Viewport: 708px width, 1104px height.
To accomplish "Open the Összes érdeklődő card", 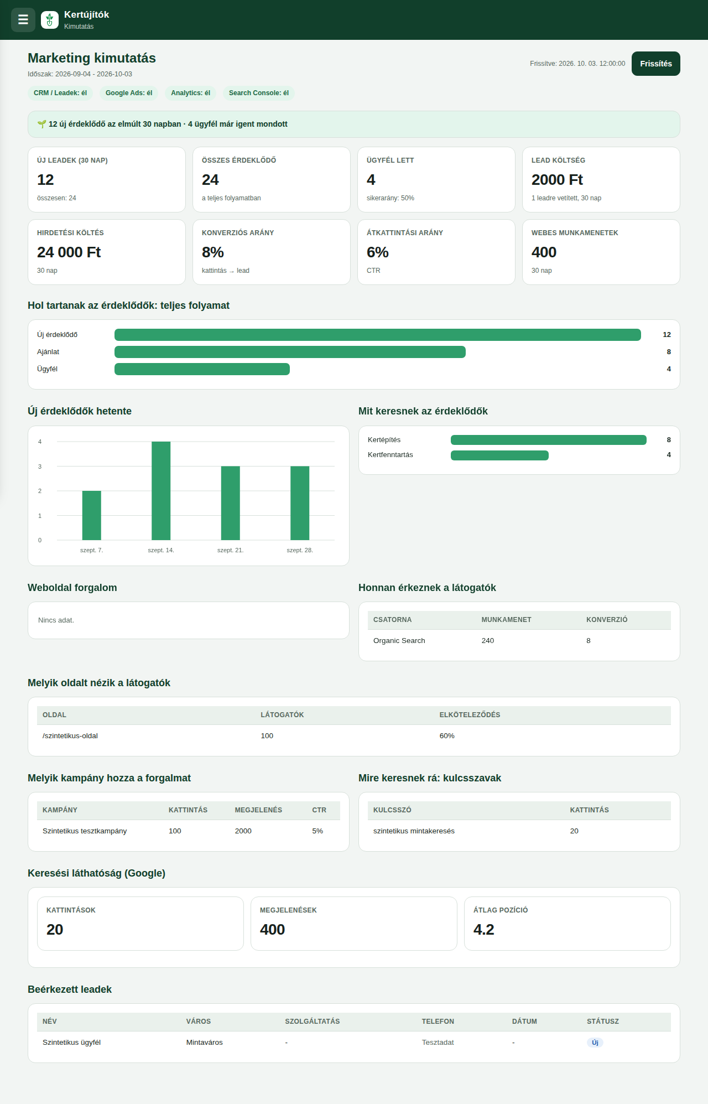I will click(x=272, y=179).
